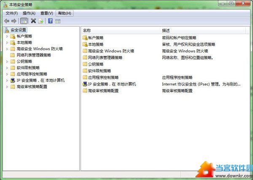Click the Export list toolbar icon

click(x=41, y=21)
